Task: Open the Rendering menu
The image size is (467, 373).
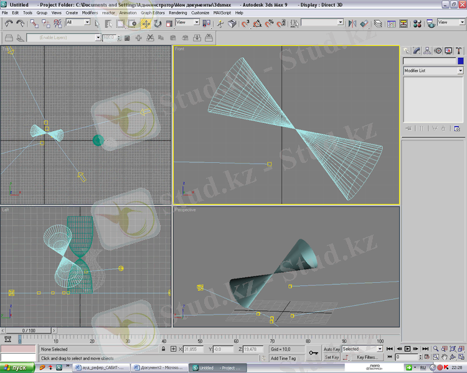Action: point(177,12)
